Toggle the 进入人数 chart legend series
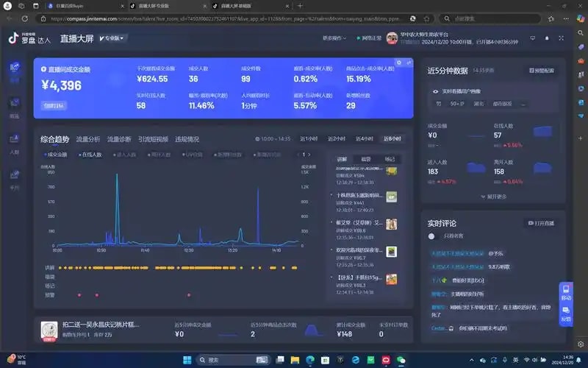The width and height of the screenshot is (588, 368). [x=124, y=155]
